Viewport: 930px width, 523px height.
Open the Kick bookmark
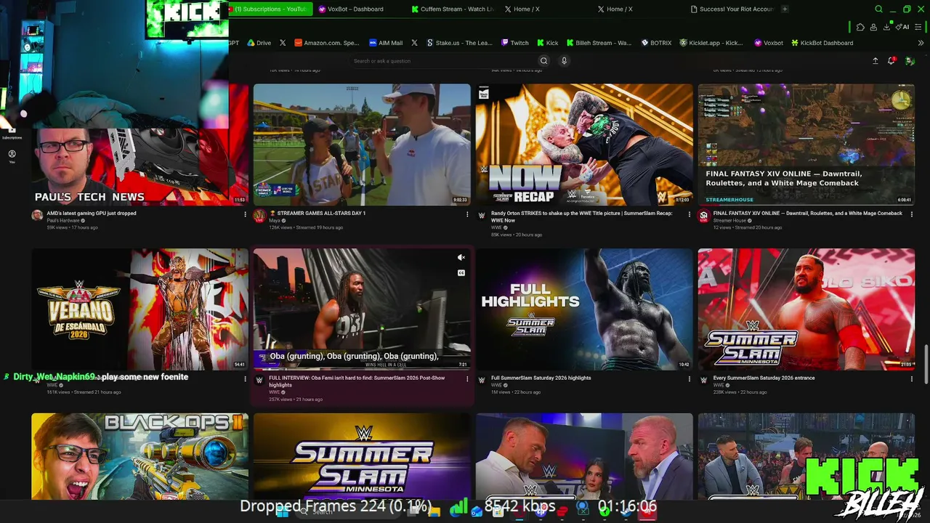coord(548,43)
